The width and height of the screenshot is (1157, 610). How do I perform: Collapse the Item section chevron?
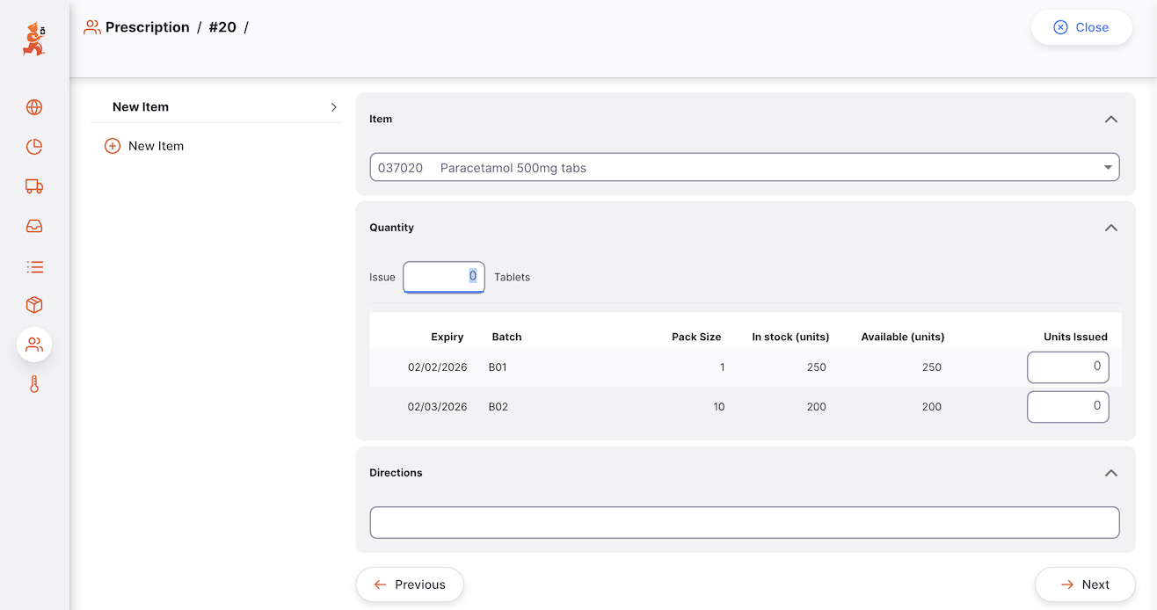coord(1110,120)
